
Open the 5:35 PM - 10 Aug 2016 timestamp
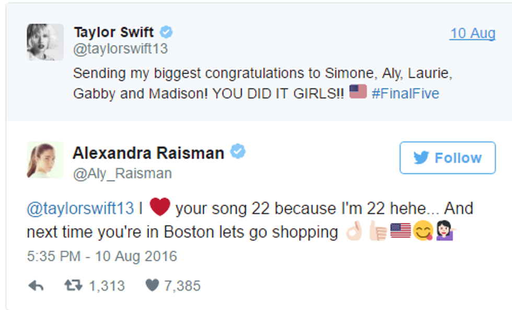[102, 257]
